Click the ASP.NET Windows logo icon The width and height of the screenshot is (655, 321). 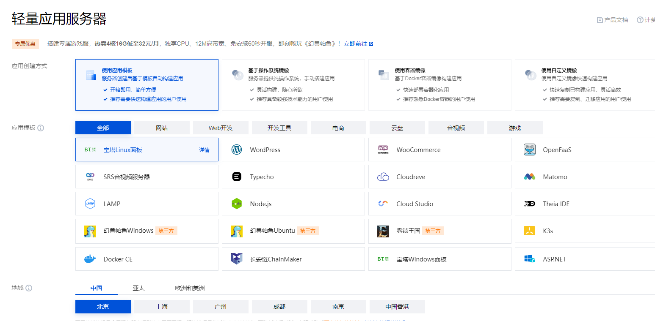coord(530,259)
